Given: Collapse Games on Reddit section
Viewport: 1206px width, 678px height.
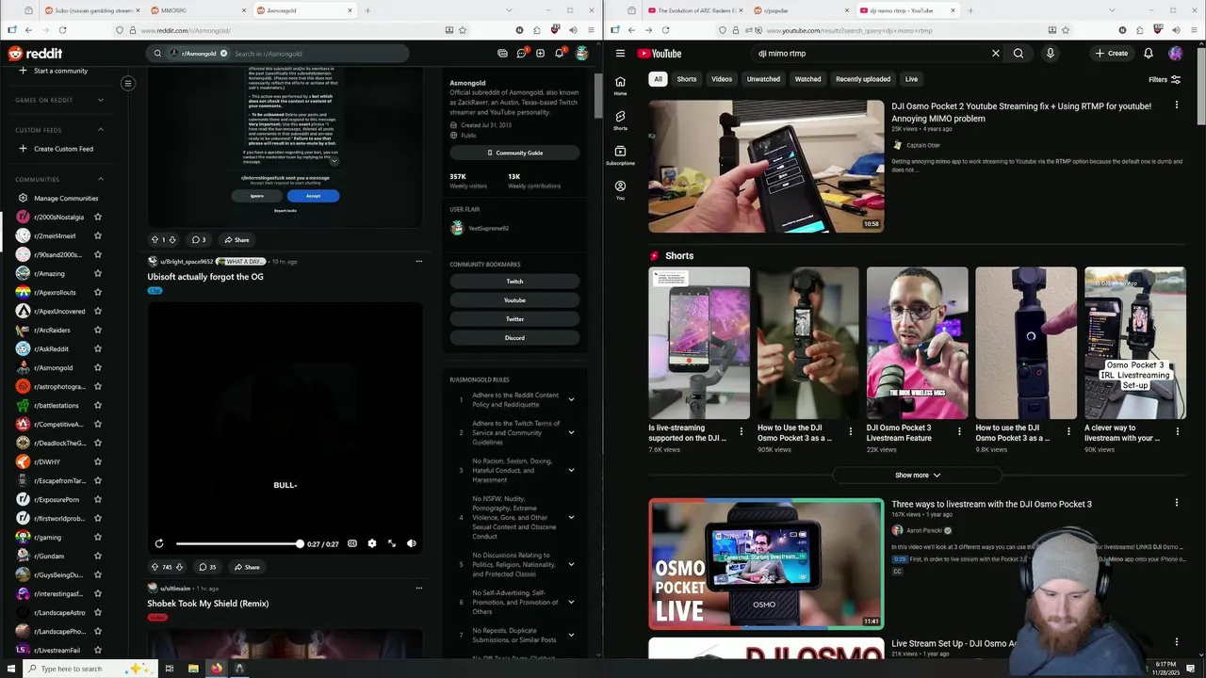Looking at the screenshot, I should click(x=101, y=100).
